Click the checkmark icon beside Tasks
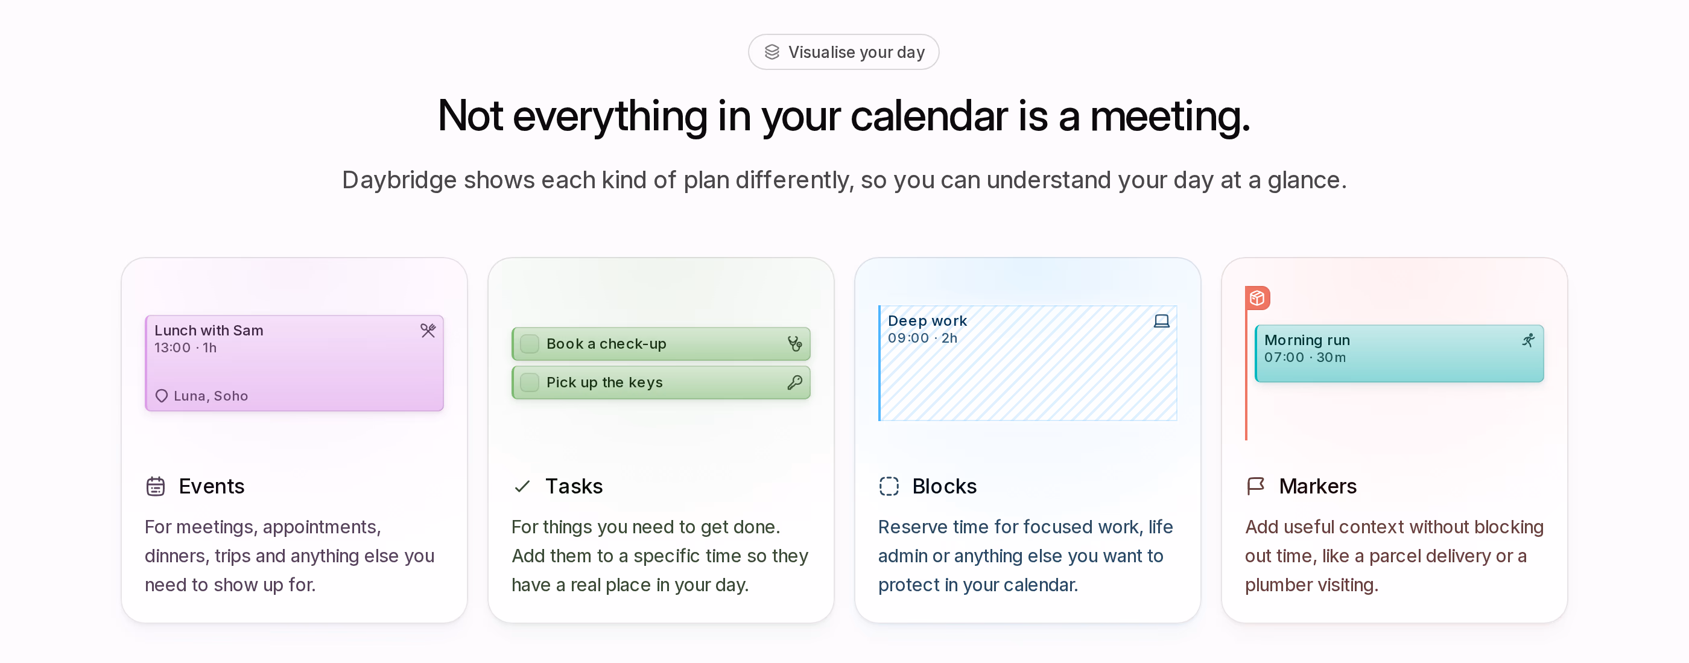 click(x=522, y=486)
